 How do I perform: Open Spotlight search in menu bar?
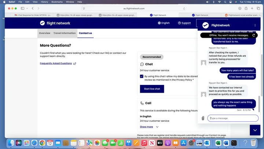coord(225,2)
